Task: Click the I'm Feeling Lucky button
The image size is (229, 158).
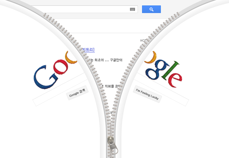Action: coord(147,94)
